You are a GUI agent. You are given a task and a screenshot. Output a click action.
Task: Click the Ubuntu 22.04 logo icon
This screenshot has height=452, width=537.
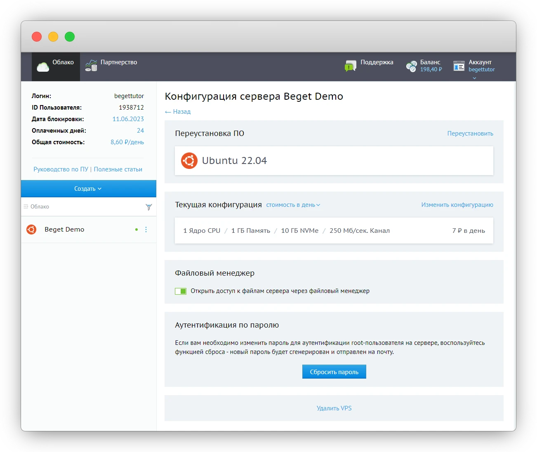pos(189,161)
